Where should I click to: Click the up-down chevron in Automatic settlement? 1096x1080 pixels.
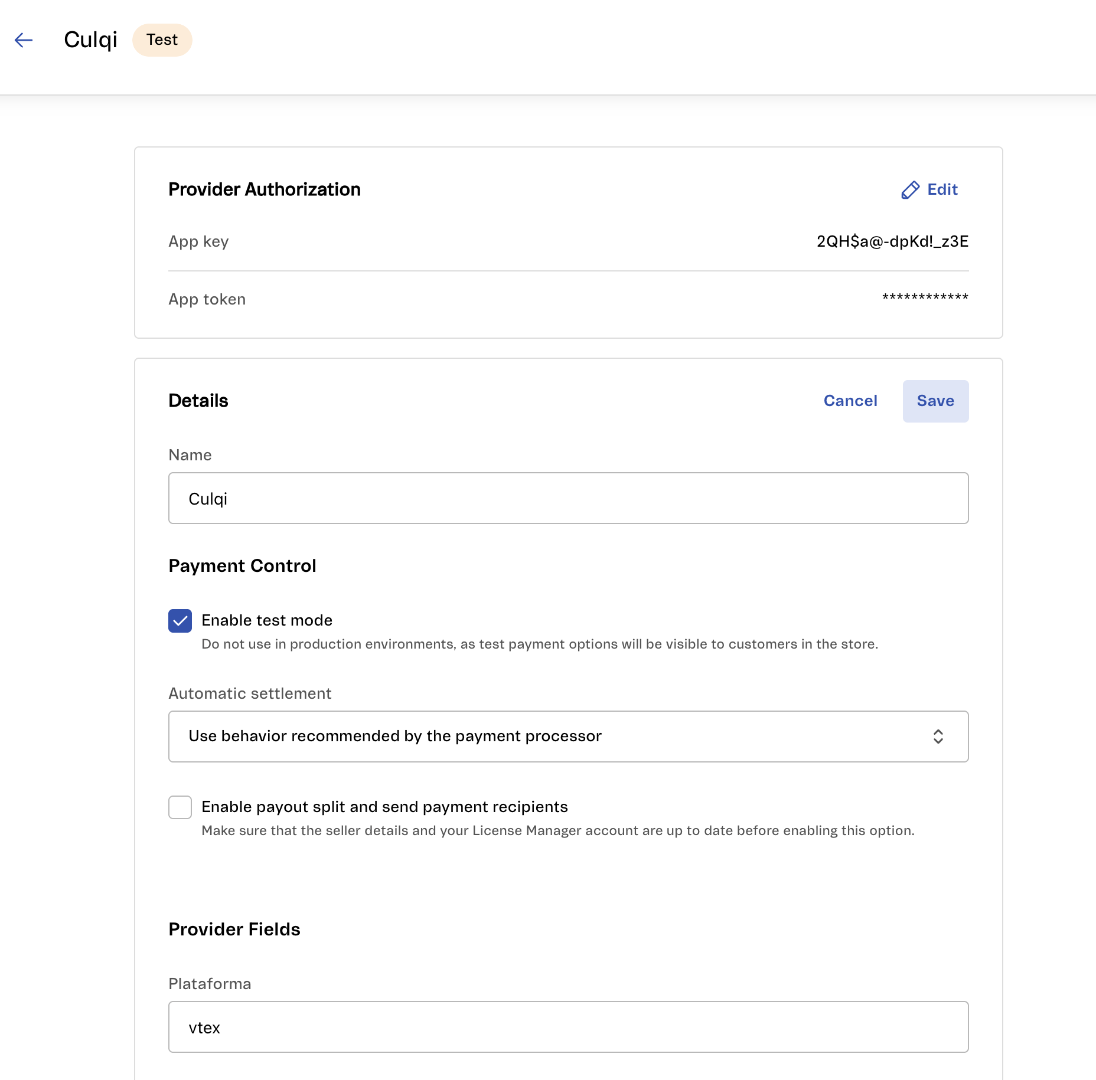click(938, 737)
